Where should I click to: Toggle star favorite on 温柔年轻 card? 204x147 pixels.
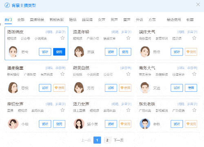pos(128,38)
